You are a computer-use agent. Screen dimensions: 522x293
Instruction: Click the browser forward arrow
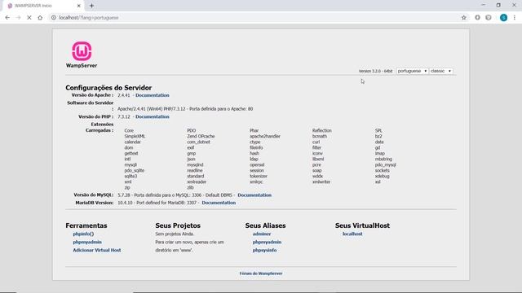(18, 18)
